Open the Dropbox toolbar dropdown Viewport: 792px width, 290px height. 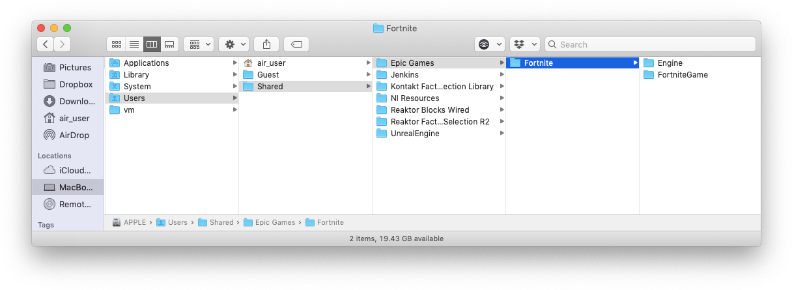[x=525, y=44]
